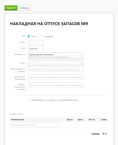Click the Дата field showing 28.06.2021
The image size is (118, 145).
36,49
